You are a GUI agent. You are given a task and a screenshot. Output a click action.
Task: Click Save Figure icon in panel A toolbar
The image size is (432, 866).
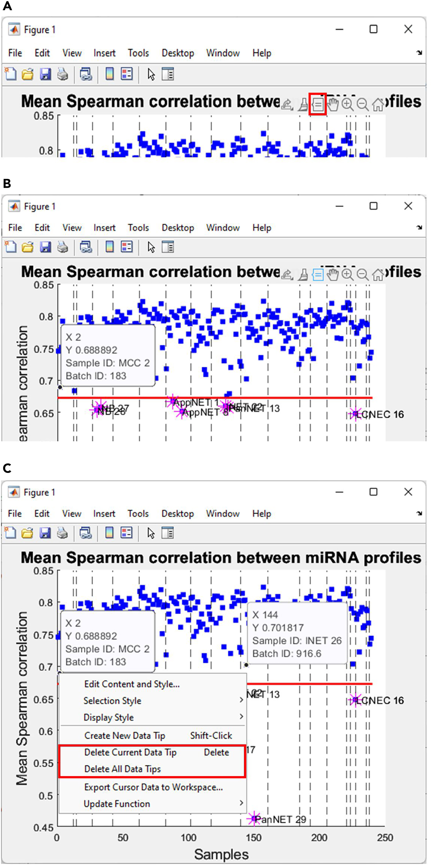45,74
